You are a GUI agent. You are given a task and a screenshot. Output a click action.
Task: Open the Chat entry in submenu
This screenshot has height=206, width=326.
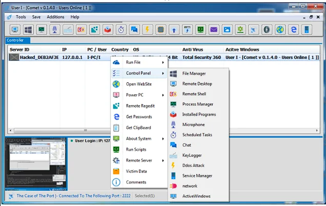187,145
